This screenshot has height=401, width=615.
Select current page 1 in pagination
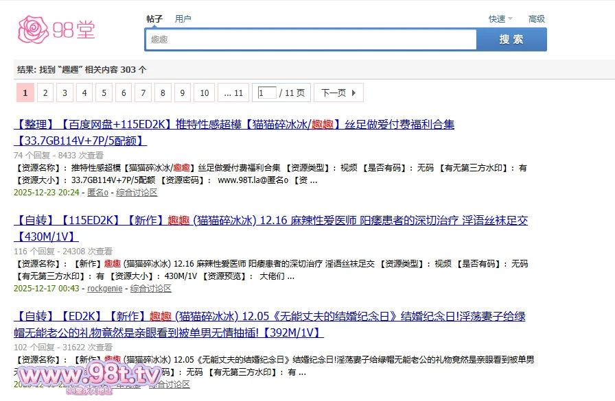(x=25, y=93)
